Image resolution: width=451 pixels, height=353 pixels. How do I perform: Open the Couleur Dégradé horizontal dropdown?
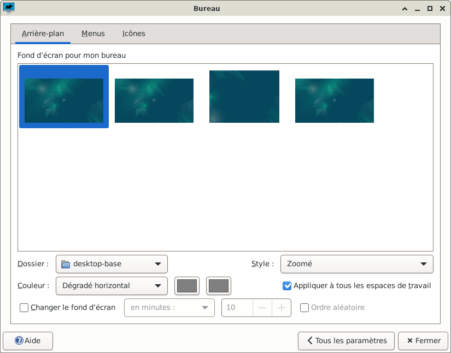[x=112, y=285]
